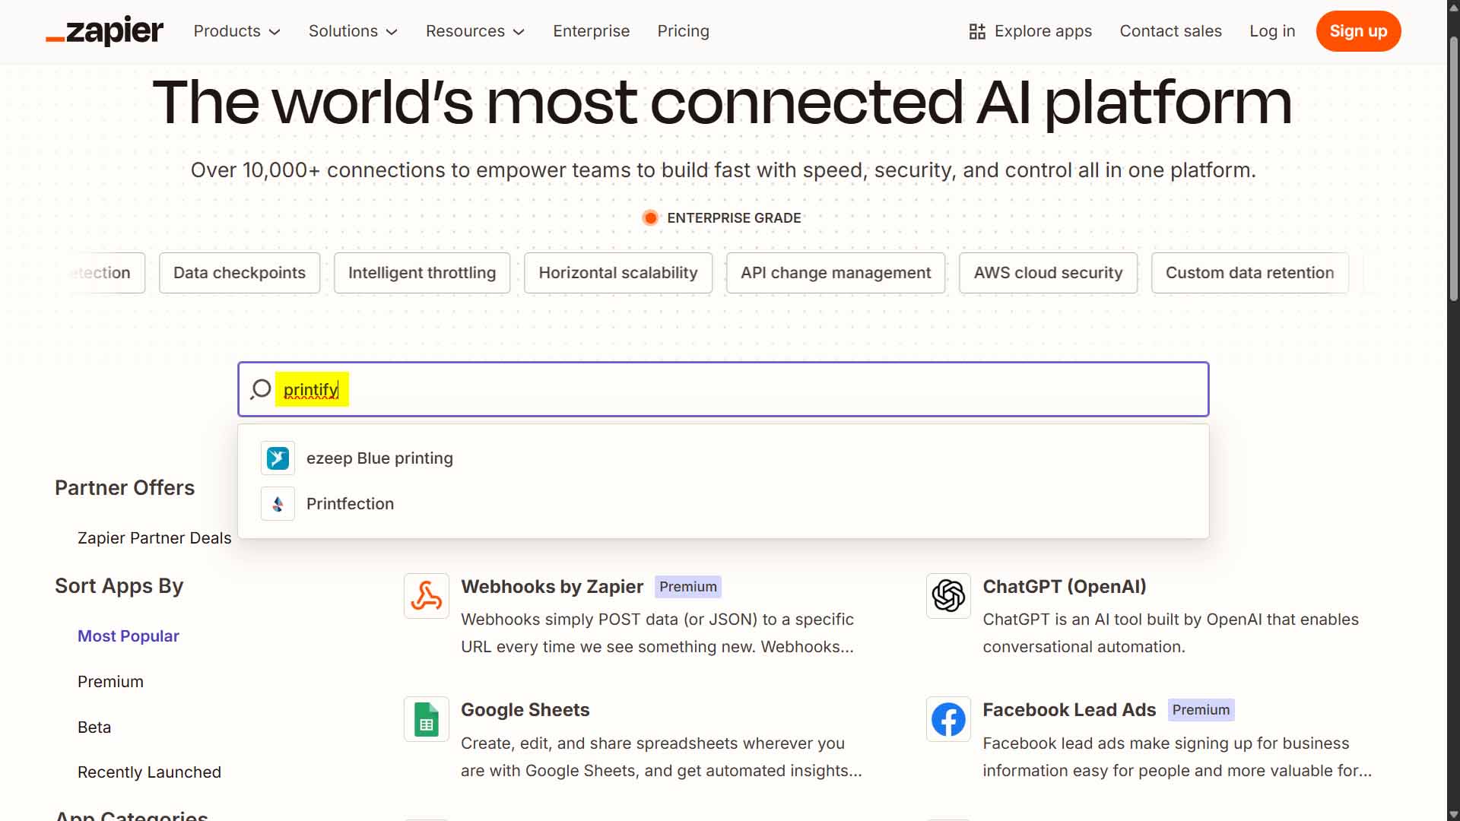Click the Facebook Lead Ads icon

pos(947,718)
